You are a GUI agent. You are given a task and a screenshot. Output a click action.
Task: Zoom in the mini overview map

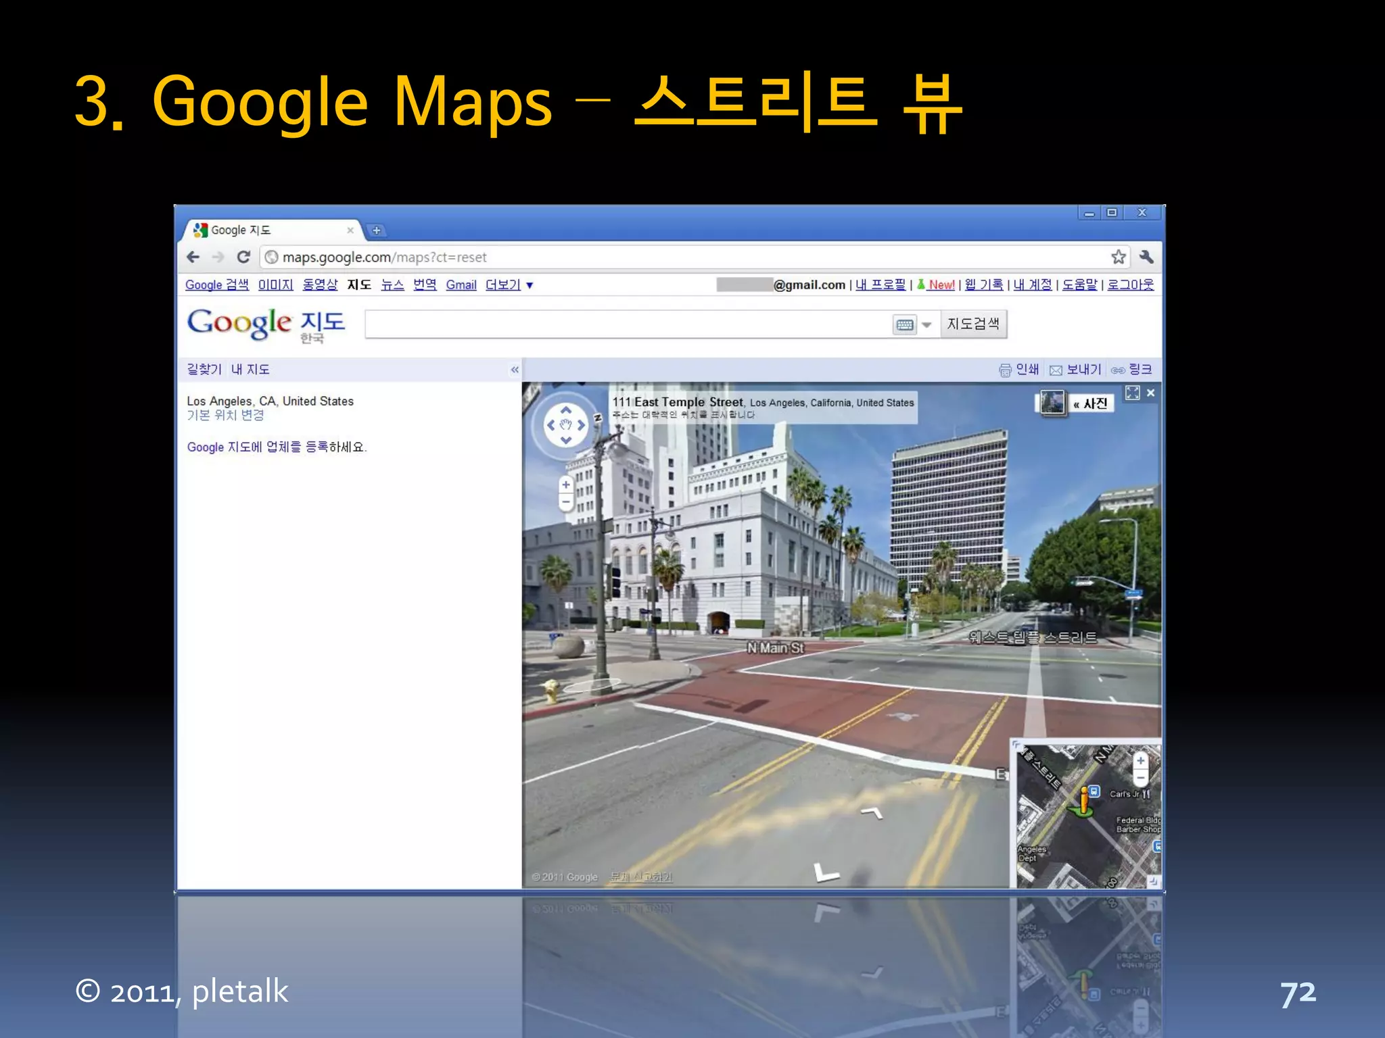[x=1141, y=761]
